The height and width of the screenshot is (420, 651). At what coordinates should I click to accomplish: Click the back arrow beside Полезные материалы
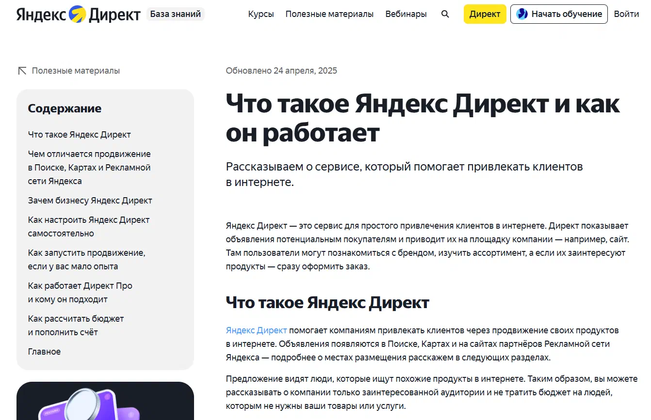(22, 71)
